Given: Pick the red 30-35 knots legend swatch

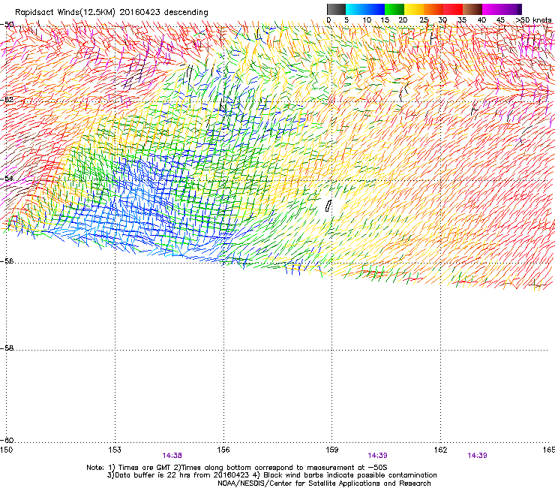Looking at the screenshot, I should pos(453,9).
